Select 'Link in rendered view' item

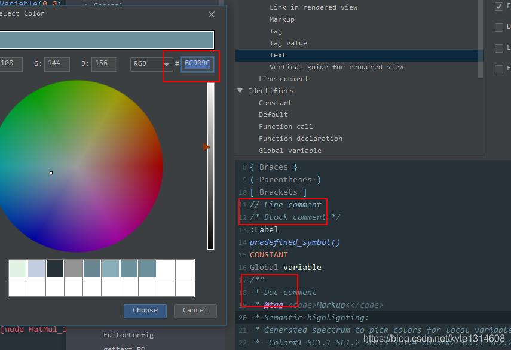point(313,7)
